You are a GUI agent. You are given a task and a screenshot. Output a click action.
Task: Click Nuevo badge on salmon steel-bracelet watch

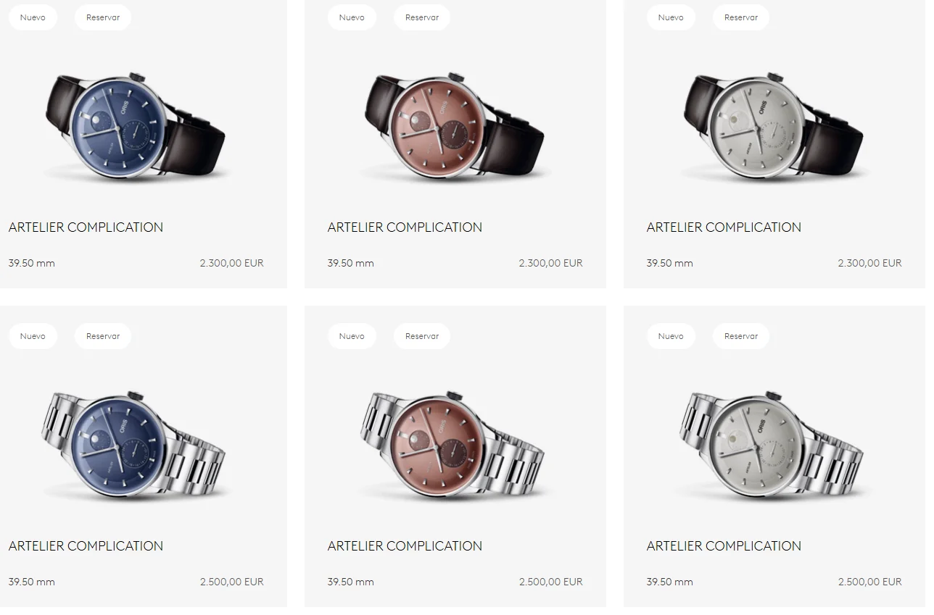click(x=352, y=336)
